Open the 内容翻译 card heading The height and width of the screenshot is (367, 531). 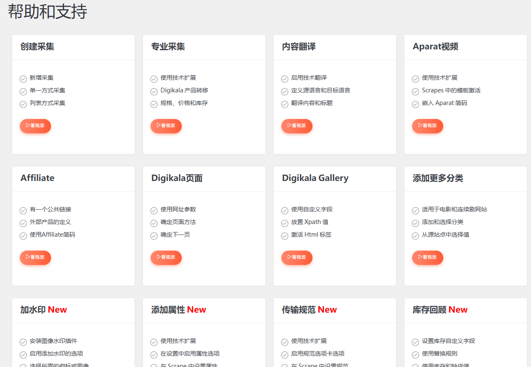[298, 47]
